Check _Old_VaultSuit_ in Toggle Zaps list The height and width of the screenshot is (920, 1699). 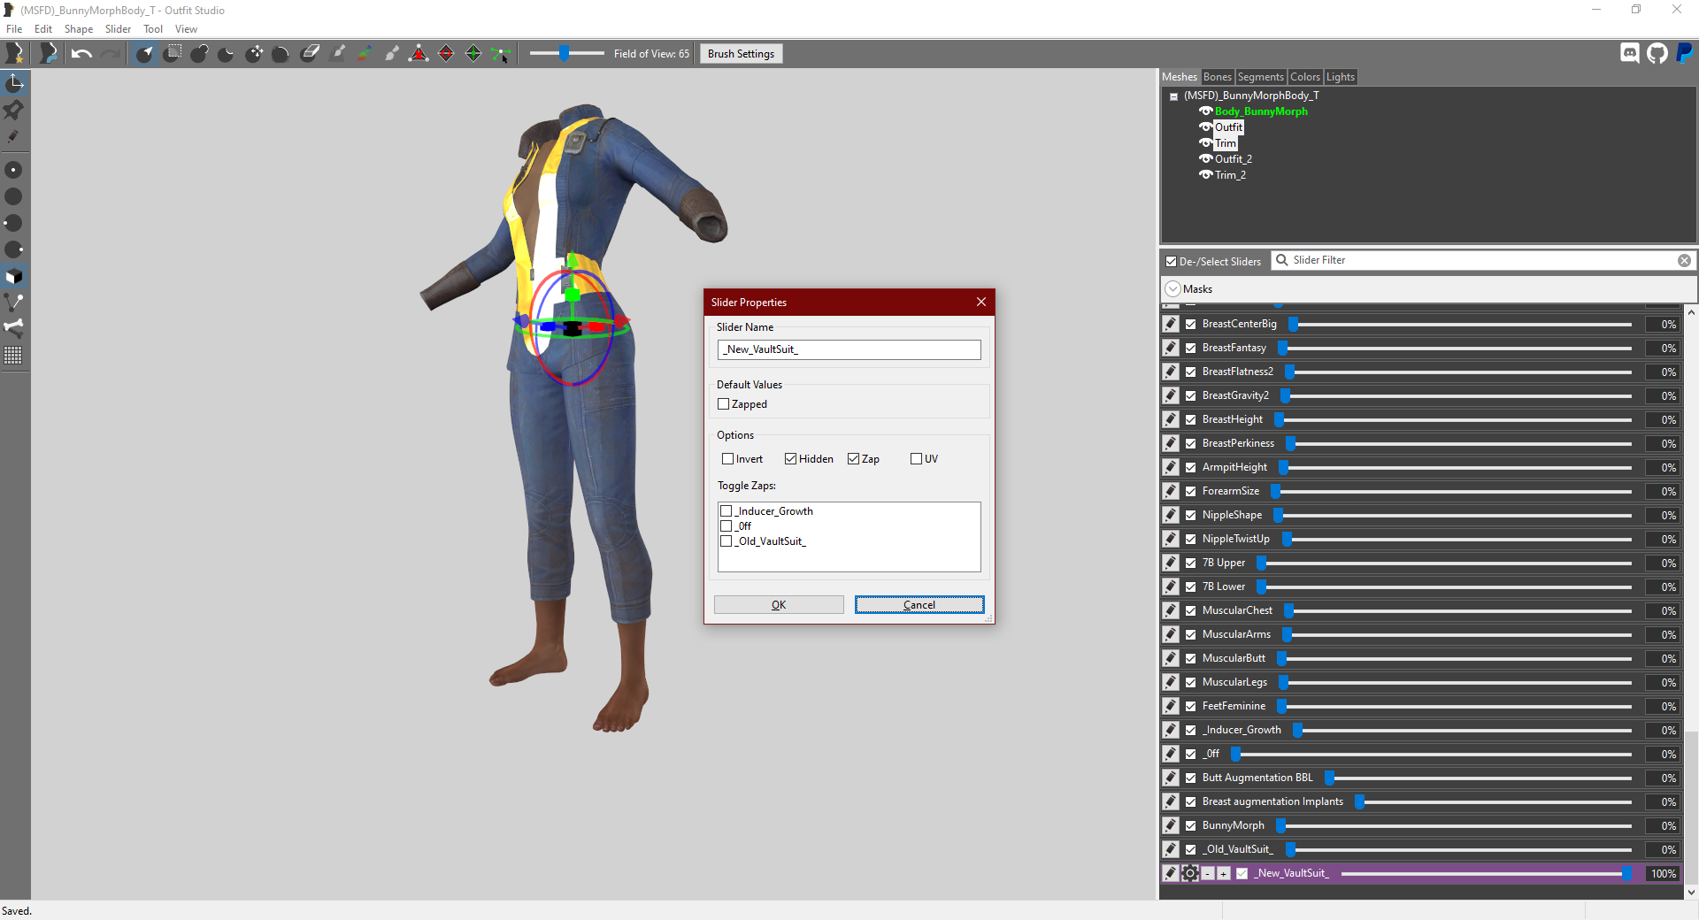point(726,541)
